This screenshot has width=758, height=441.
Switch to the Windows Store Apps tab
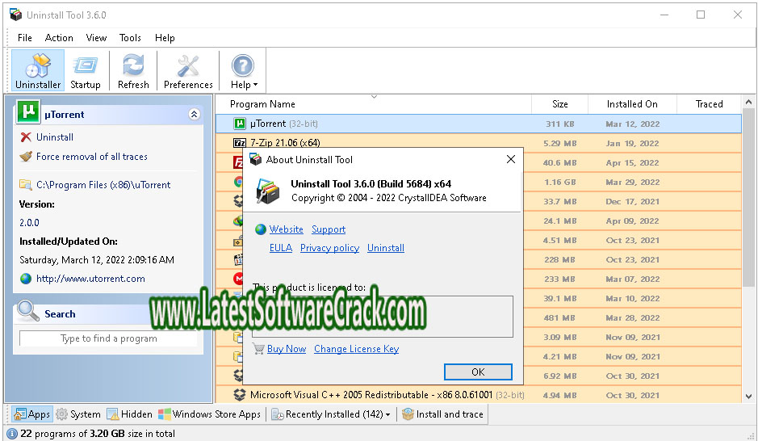pos(210,414)
